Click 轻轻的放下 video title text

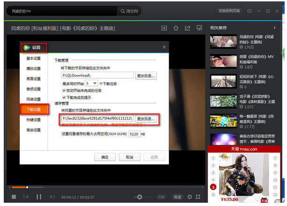(x=257, y=79)
